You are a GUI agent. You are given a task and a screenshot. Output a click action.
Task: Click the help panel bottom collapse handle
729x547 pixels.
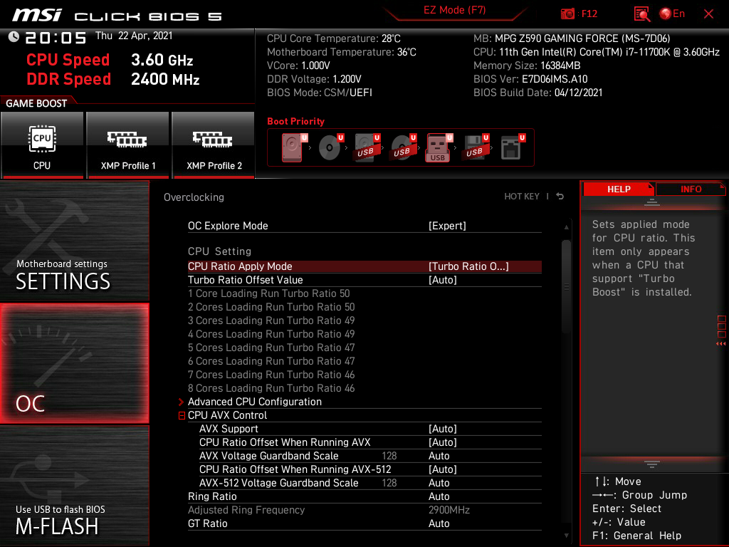pos(652,464)
